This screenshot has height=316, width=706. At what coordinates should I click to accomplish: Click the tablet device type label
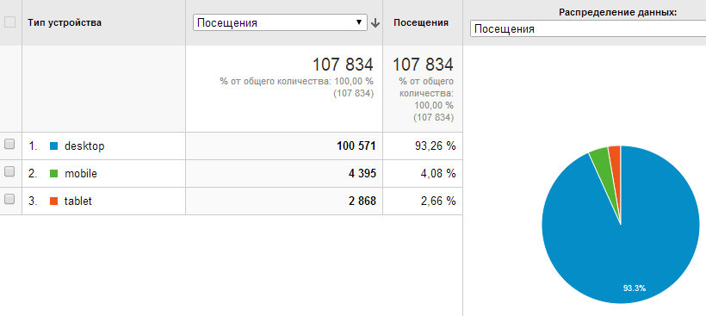(x=77, y=201)
